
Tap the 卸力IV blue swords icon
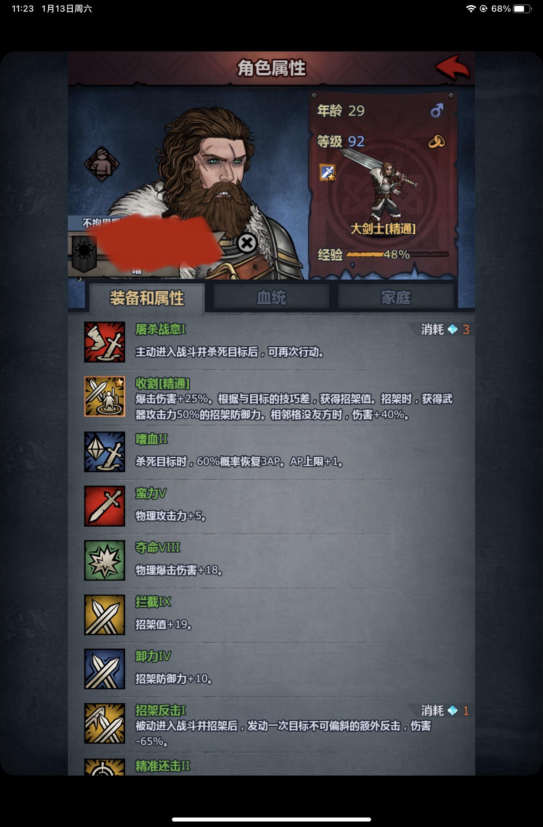tap(105, 669)
